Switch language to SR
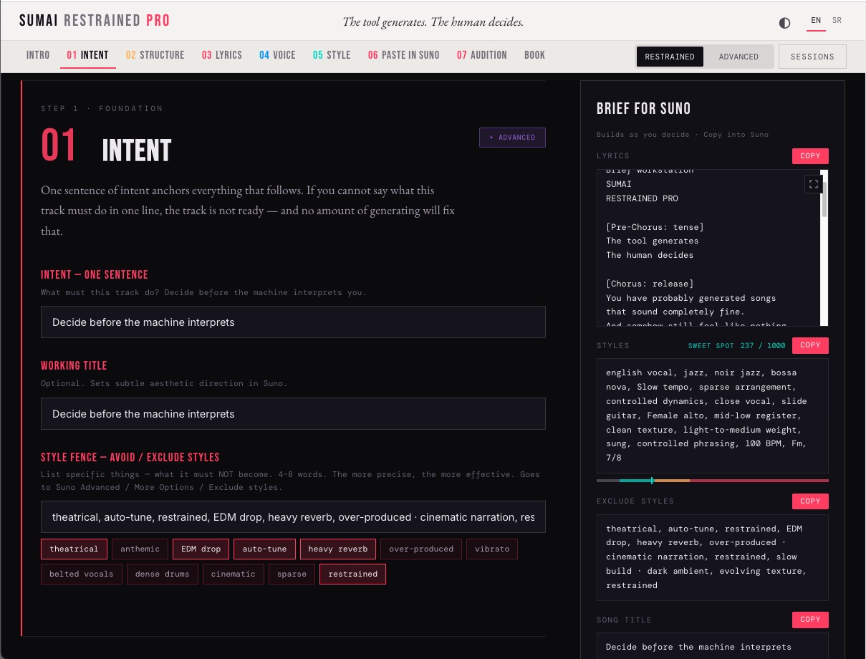The image size is (866, 659). tap(837, 21)
